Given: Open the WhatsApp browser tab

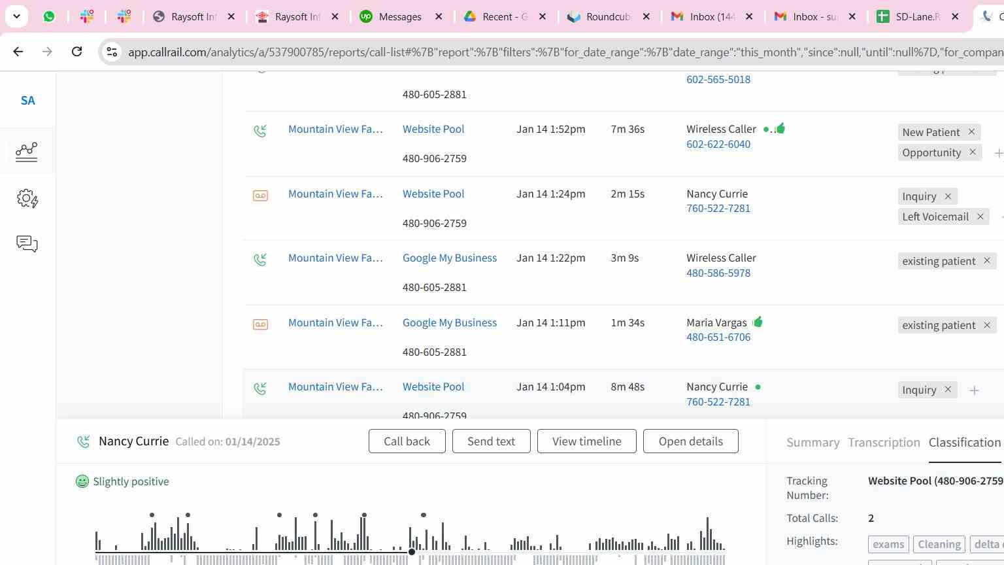Looking at the screenshot, I should 49,16.
